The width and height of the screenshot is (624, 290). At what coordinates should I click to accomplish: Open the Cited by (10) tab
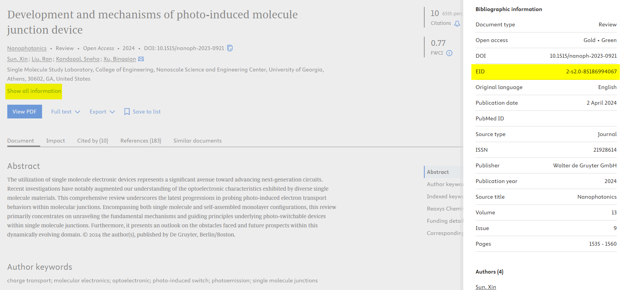click(93, 141)
